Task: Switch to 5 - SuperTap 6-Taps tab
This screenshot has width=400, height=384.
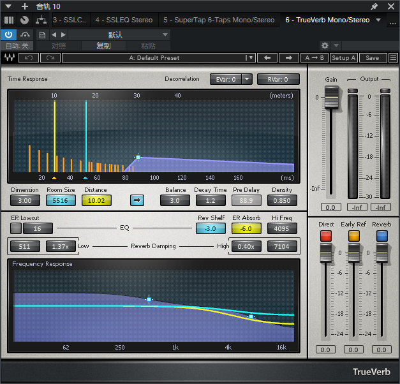Action: pos(219,20)
